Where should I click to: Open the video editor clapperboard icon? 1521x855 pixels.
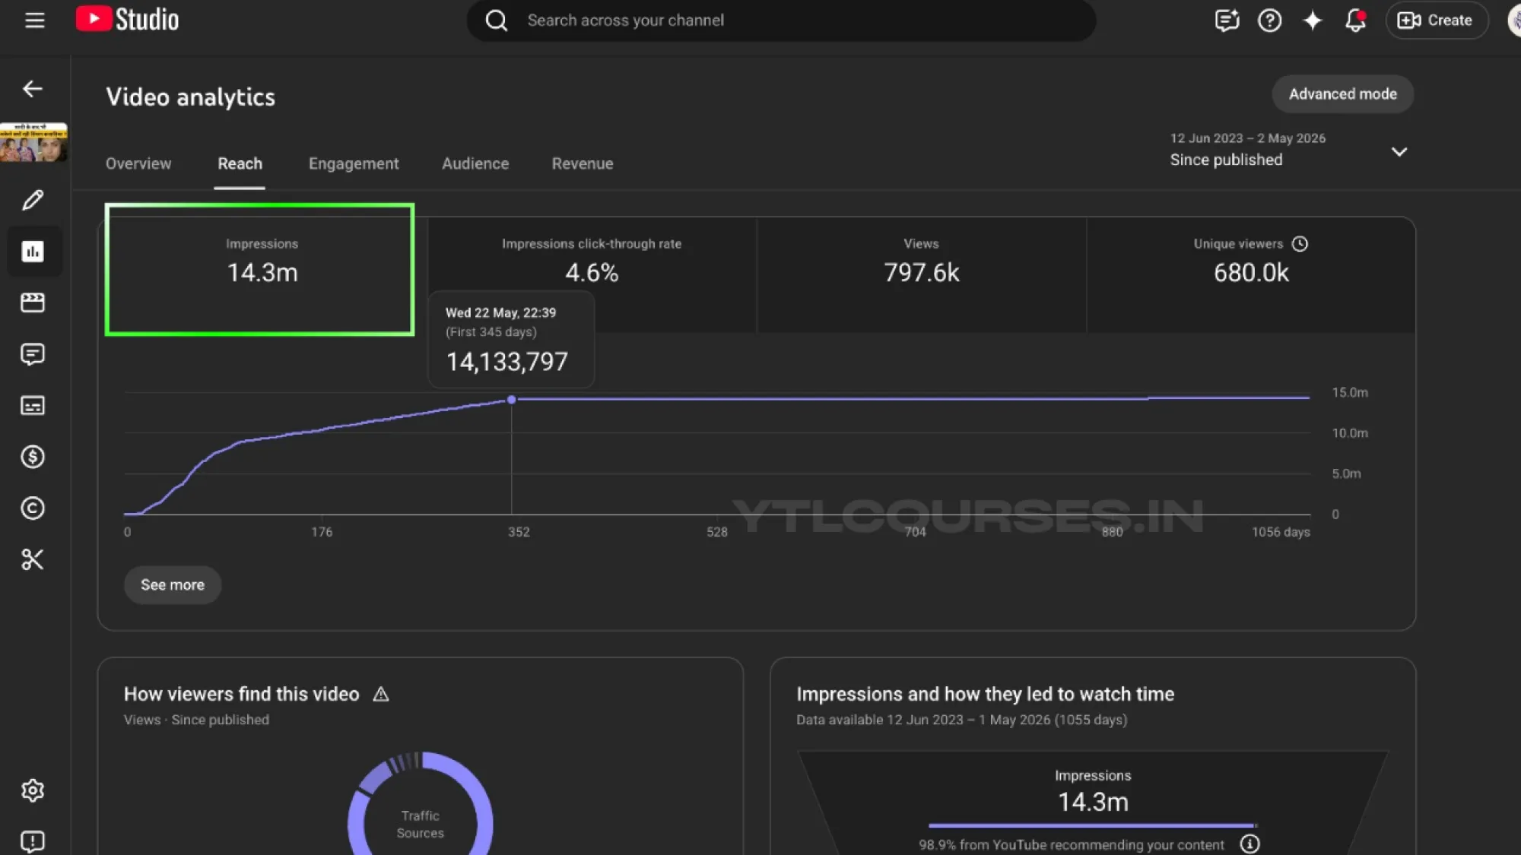(33, 302)
